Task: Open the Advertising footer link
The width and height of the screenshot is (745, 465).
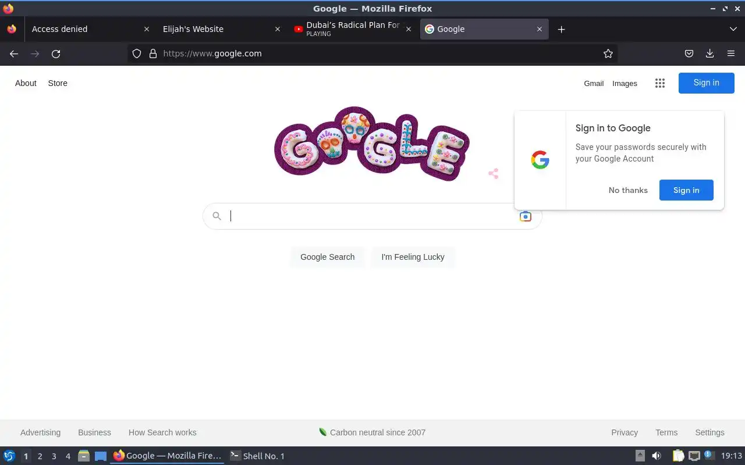Action: pos(40,432)
